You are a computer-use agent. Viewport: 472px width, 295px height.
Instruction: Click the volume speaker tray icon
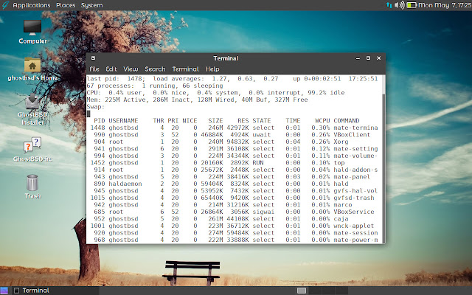tap(400, 5)
